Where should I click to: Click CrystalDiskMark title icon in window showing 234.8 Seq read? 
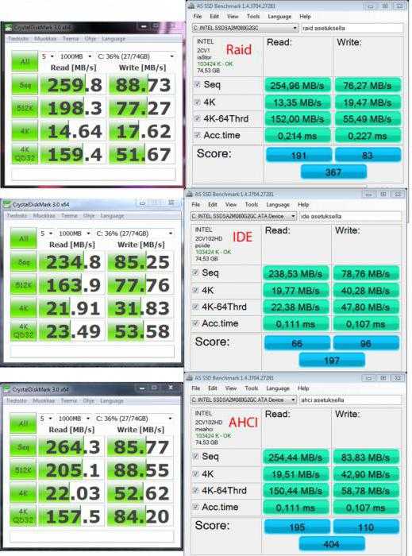7,205
